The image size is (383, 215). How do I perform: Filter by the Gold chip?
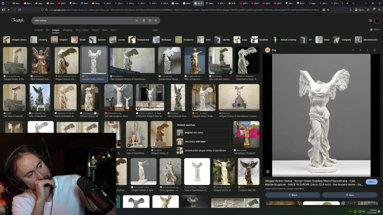click(x=204, y=40)
